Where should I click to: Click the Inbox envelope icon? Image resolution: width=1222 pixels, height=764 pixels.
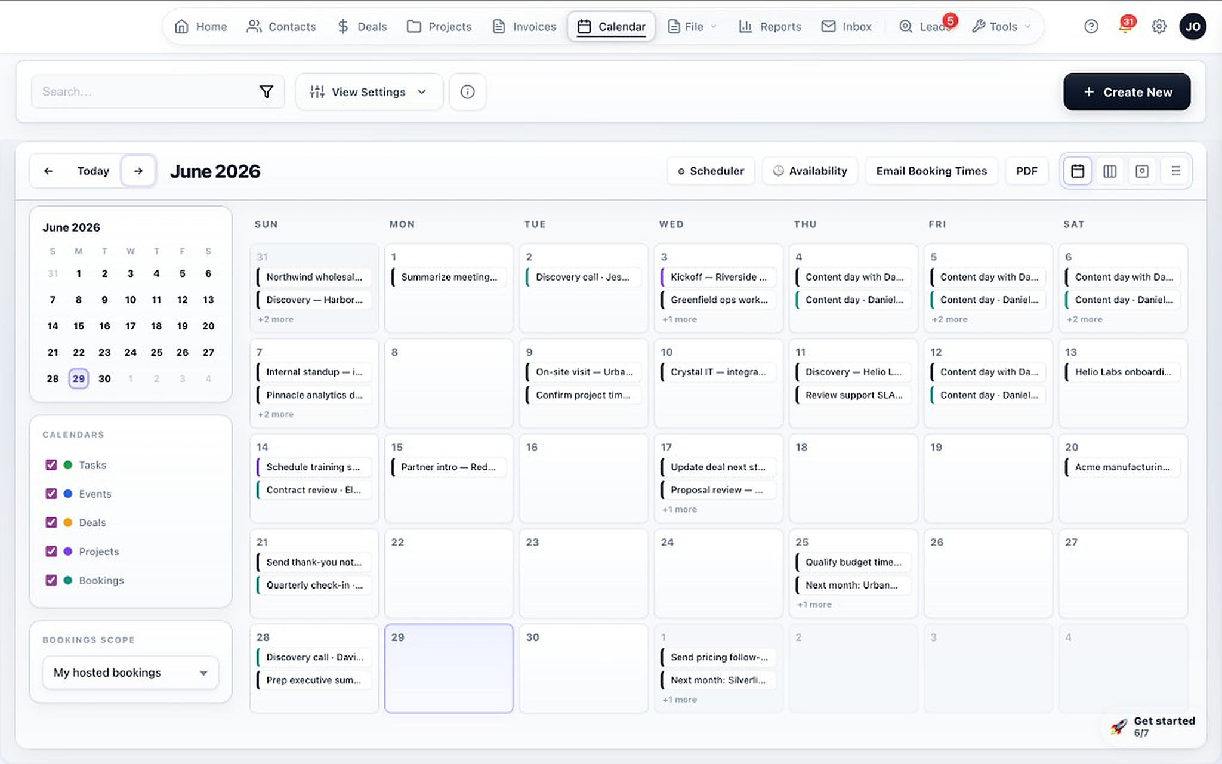pyautogui.click(x=828, y=27)
